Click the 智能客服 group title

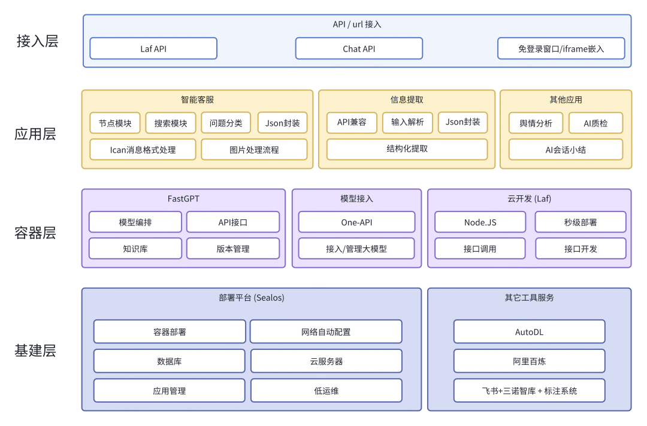(x=197, y=99)
